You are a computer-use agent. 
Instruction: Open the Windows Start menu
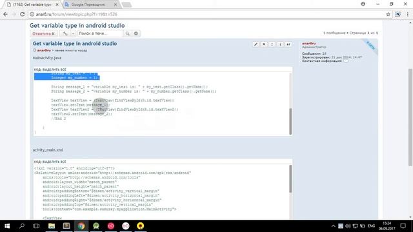coord(7,226)
